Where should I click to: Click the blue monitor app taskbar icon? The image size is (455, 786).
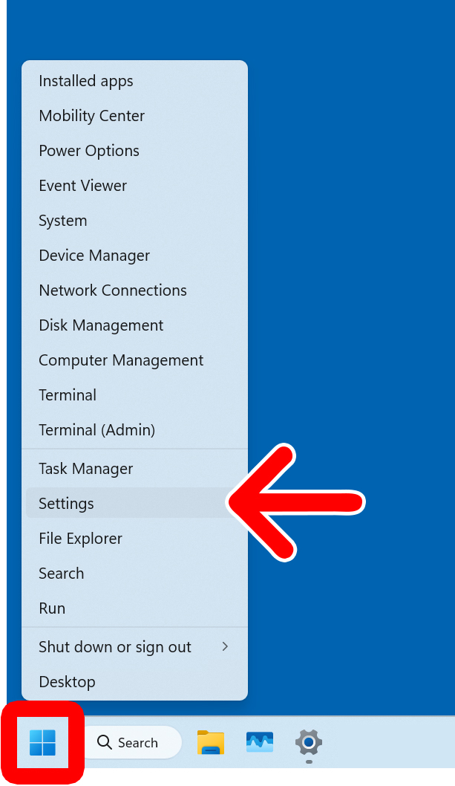(x=260, y=742)
